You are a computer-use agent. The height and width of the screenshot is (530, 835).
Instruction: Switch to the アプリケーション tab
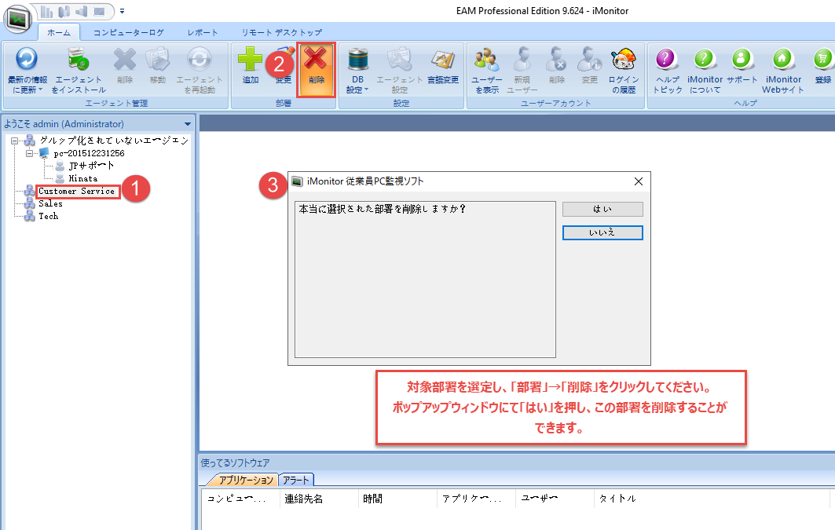(x=246, y=480)
